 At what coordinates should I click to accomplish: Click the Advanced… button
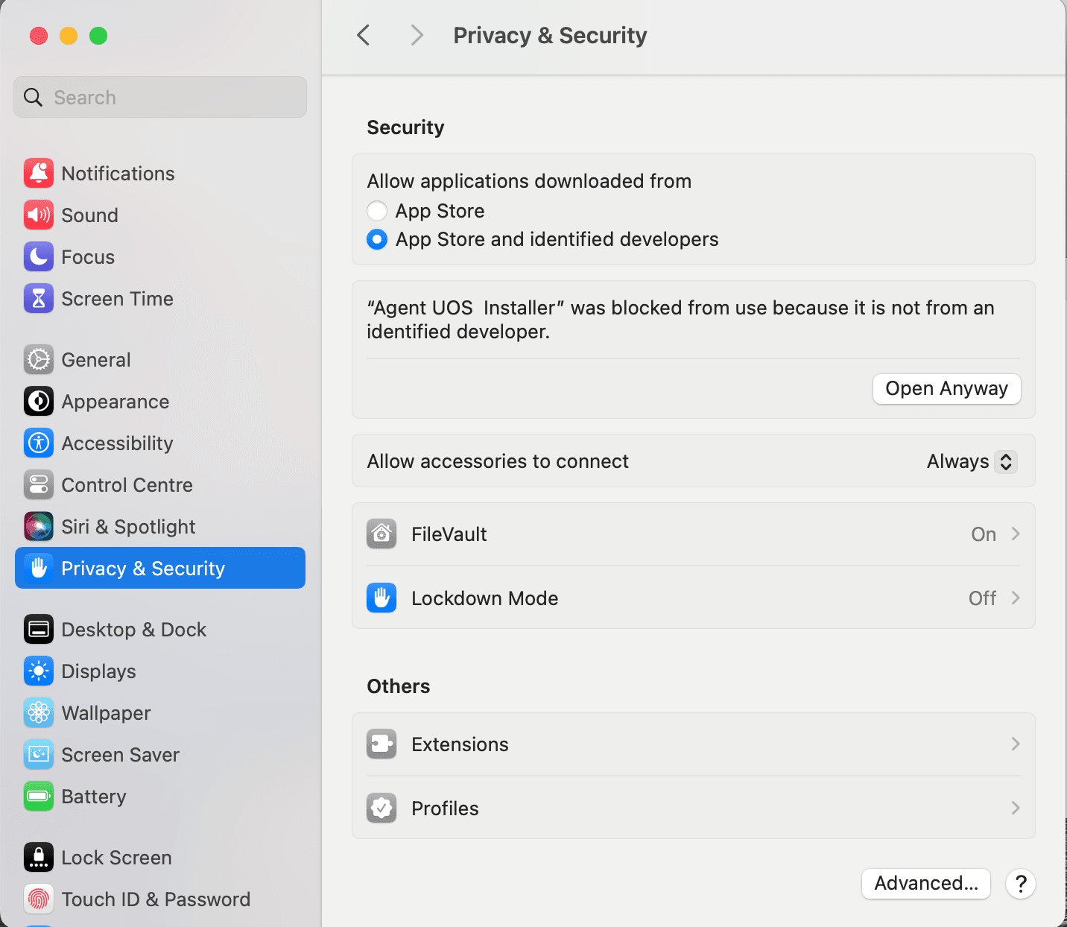[926, 883]
